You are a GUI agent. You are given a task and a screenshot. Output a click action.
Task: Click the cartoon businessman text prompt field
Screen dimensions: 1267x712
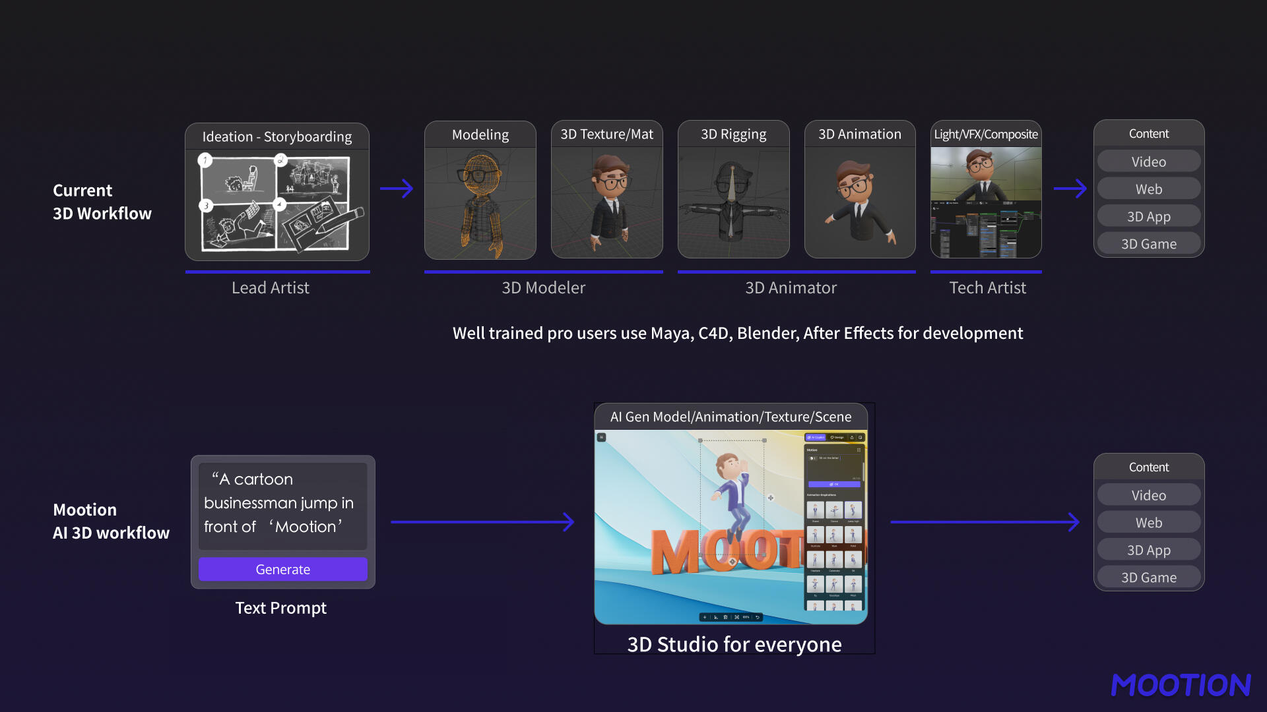tap(282, 506)
